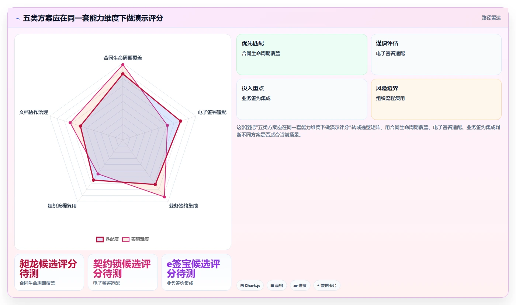Click the 五类方案应在同一套能力维度下做演示评分 heading

[x=93, y=18]
